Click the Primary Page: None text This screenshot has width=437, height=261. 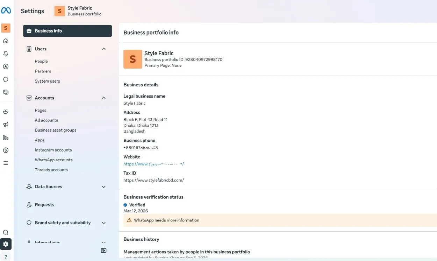click(x=163, y=65)
